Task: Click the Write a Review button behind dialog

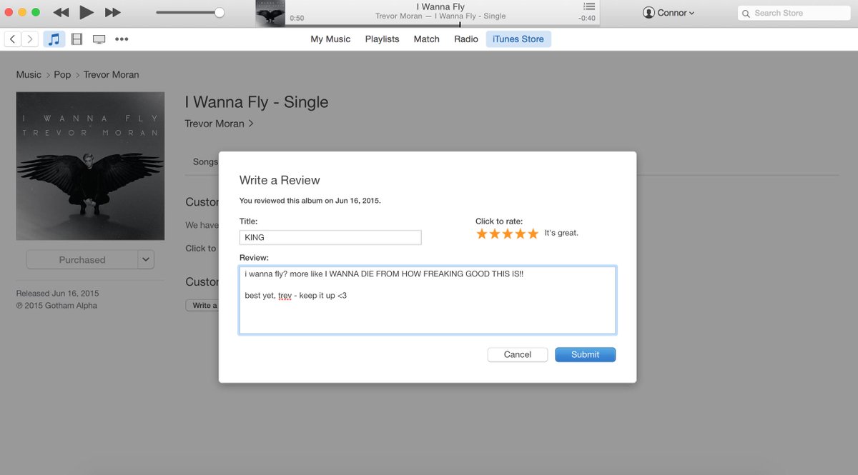Action: coord(202,305)
